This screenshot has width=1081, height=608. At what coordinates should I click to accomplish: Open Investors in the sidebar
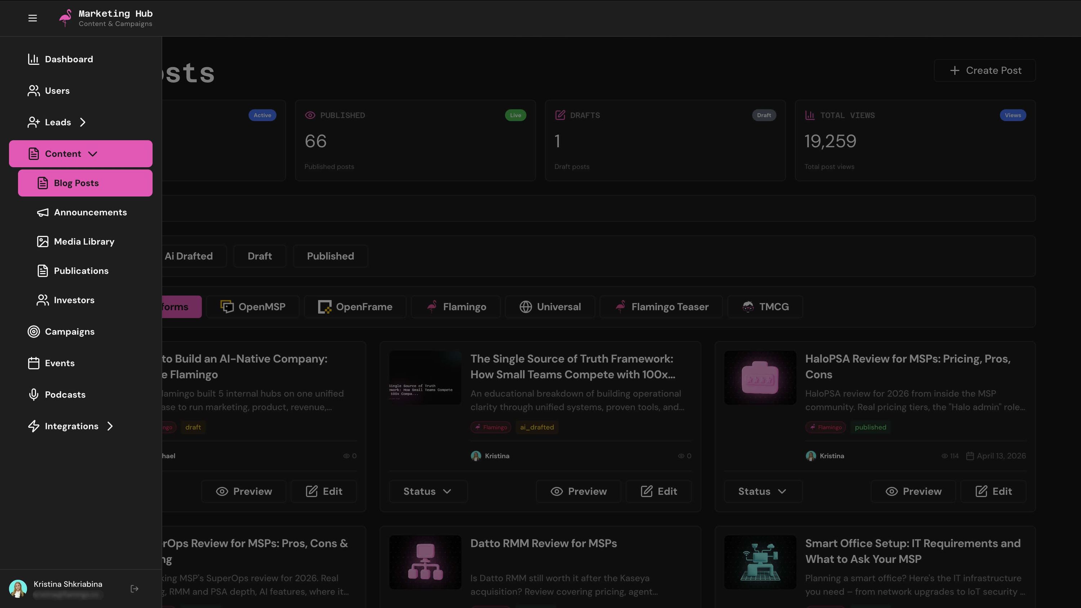85,300
